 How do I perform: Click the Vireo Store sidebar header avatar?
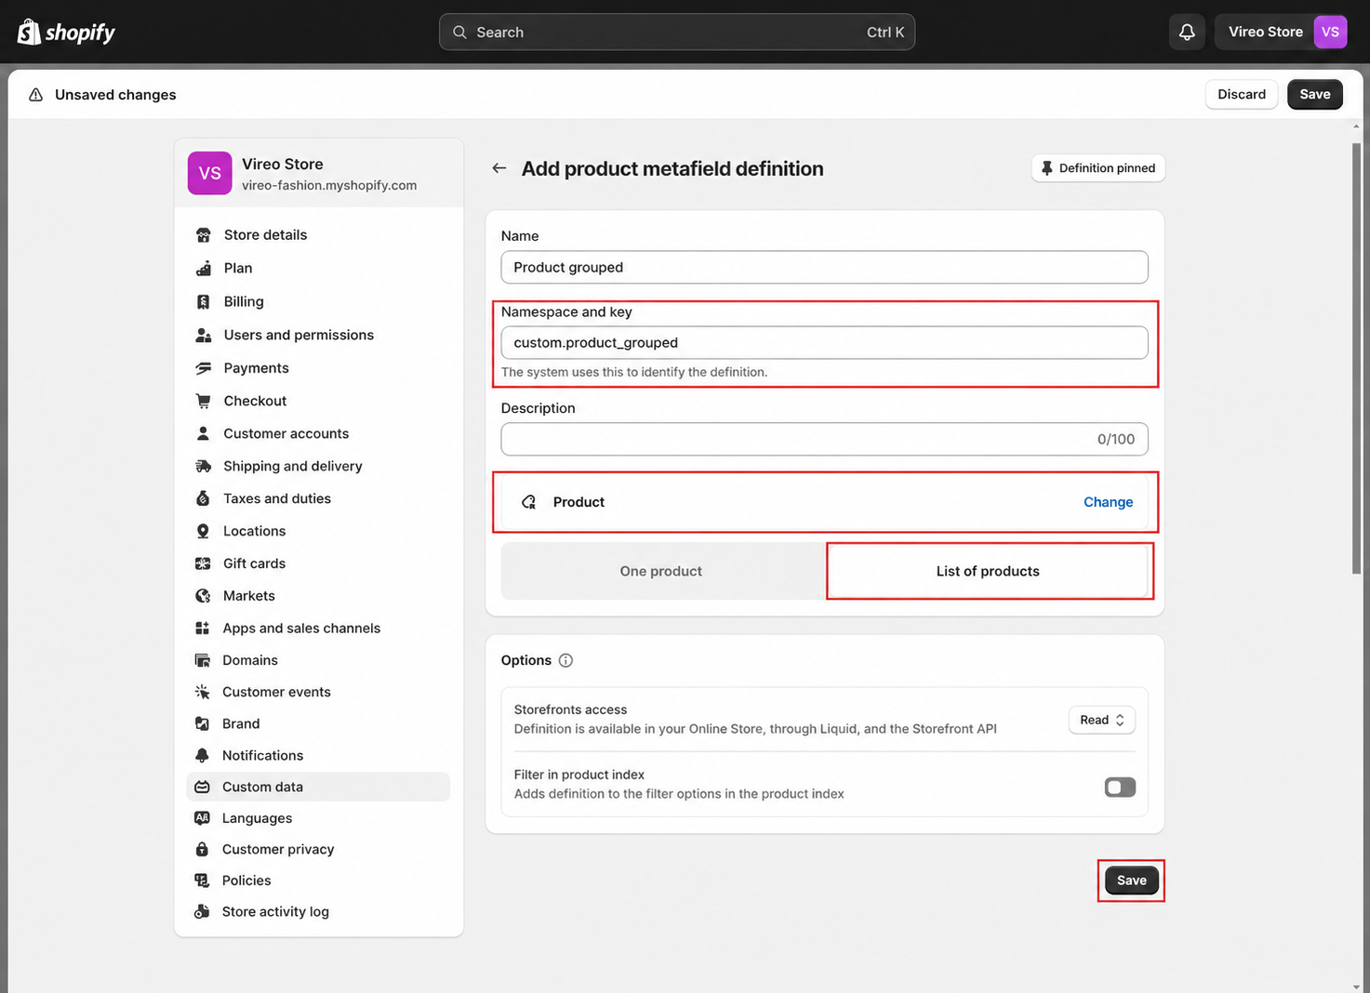coord(210,173)
